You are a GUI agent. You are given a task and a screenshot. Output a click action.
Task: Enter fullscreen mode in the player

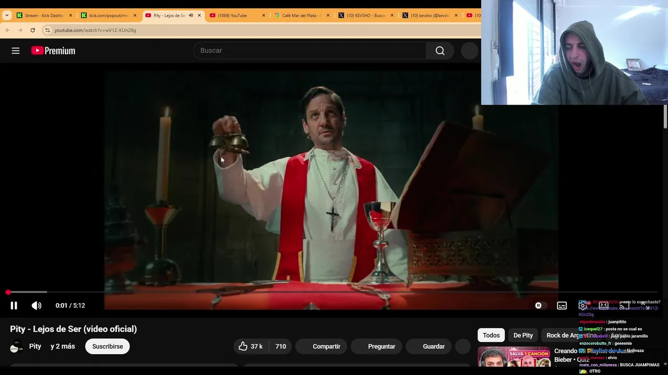(x=646, y=305)
